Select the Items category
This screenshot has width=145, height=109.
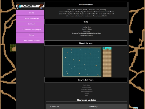[x=30, y=35]
